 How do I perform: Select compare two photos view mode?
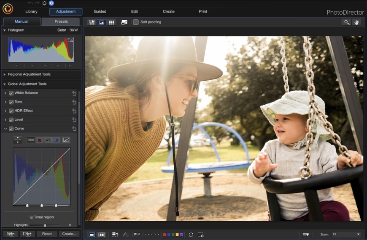[x=102, y=235]
